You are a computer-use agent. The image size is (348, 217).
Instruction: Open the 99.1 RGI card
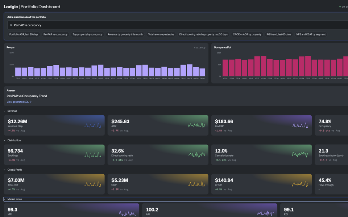[x=314, y=210]
